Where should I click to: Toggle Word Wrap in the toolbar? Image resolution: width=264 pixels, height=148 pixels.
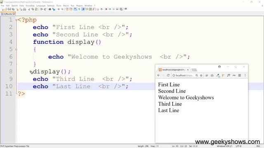[x=75, y=9]
